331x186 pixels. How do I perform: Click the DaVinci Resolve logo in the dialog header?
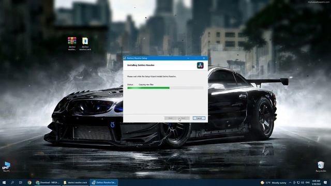click(x=200, y=66)
